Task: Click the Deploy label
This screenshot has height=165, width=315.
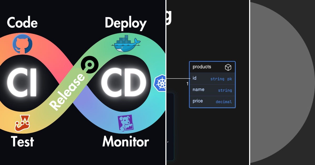Action: (126, 23)
